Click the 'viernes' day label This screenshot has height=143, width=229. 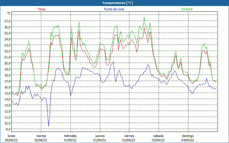click(x=129, y=136)
